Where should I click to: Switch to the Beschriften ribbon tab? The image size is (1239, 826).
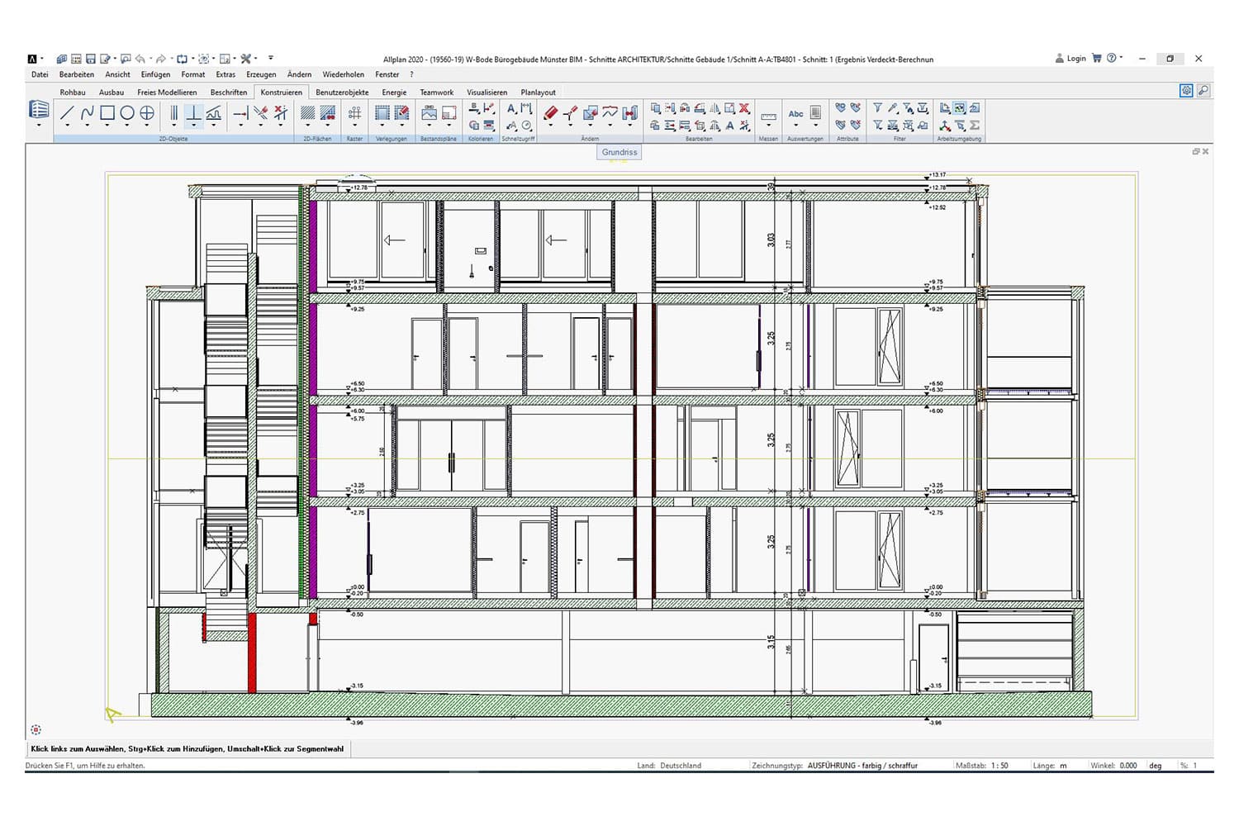tap(229, 93)
